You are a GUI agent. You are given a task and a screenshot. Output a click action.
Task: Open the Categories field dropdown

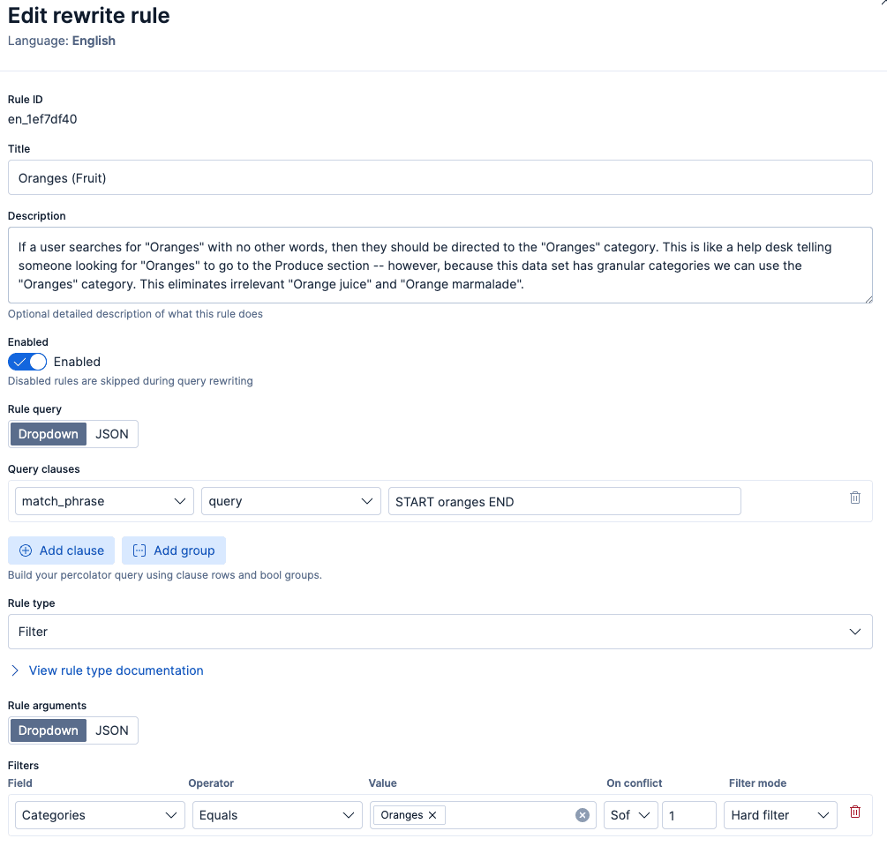tap(99, 814)
